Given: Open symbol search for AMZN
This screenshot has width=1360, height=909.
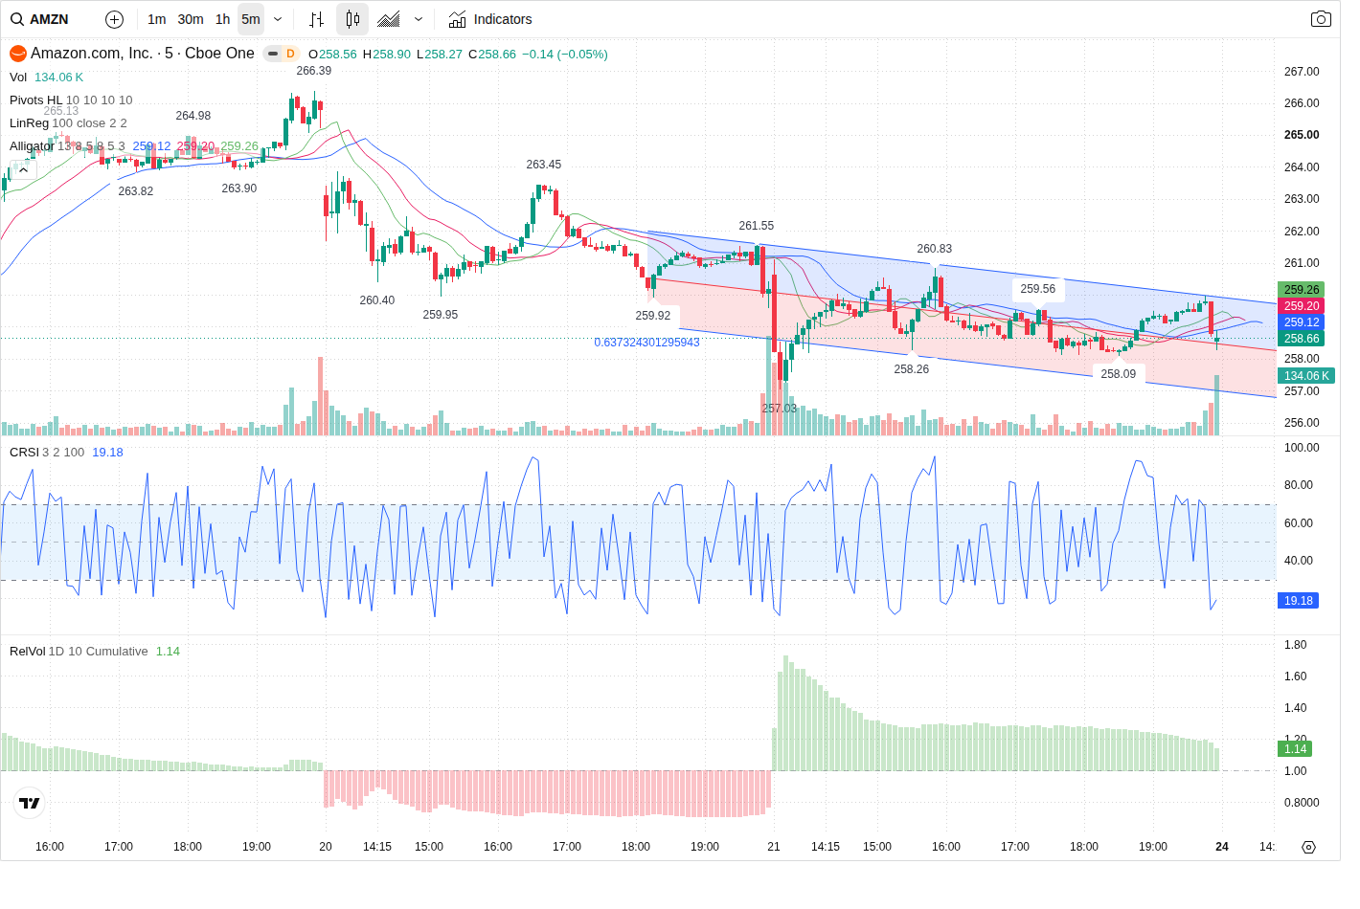Looking at the screenshot, I should pyautogui.click(x=40, y=19).
